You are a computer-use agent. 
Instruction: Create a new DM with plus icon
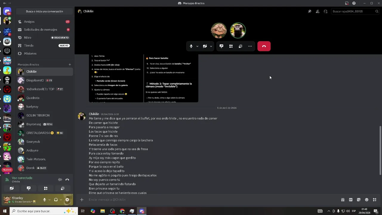click(70, 64)
